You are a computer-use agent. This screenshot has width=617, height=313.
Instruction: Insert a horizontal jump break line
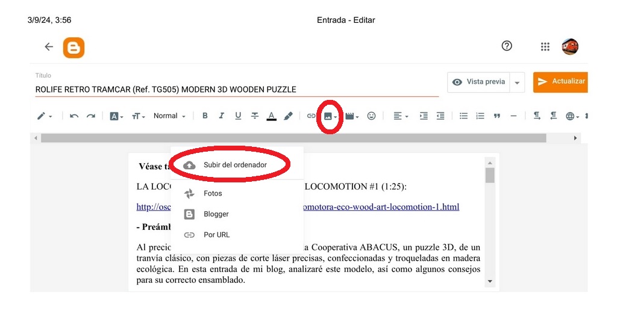(513, 116)
